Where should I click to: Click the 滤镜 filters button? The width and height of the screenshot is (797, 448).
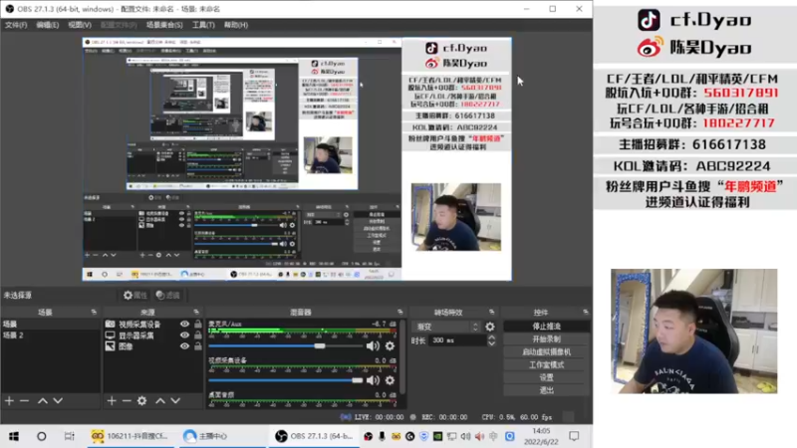point(167,295)
